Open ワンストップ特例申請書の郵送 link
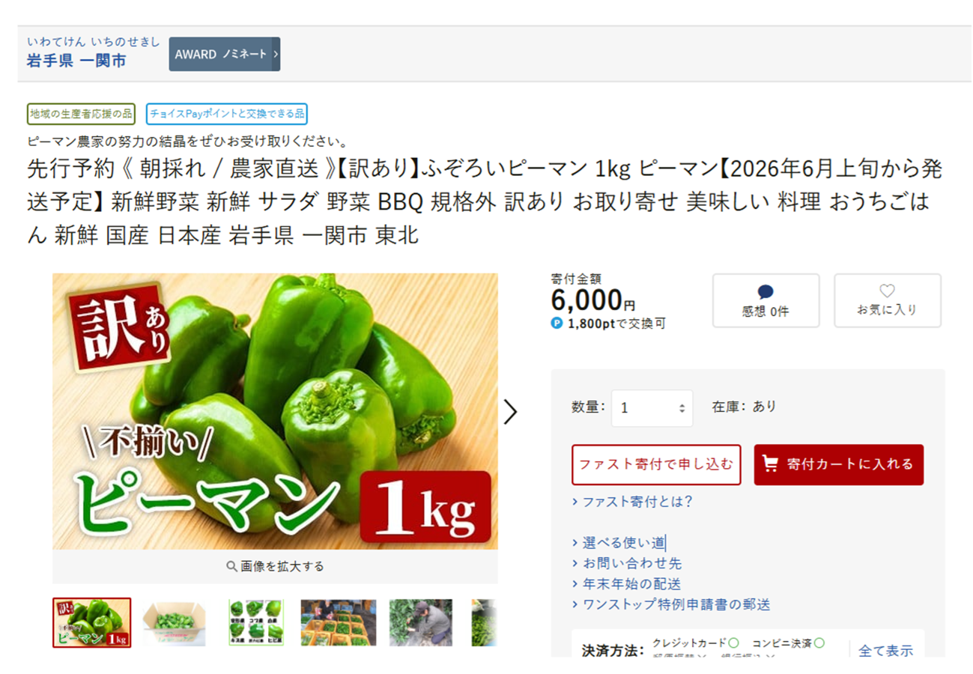The image size is (973, 674). pos(670,604)
